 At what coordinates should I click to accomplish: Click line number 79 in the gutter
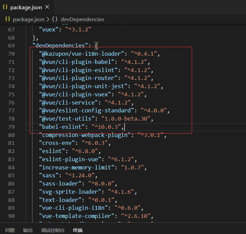coord(11,127)
